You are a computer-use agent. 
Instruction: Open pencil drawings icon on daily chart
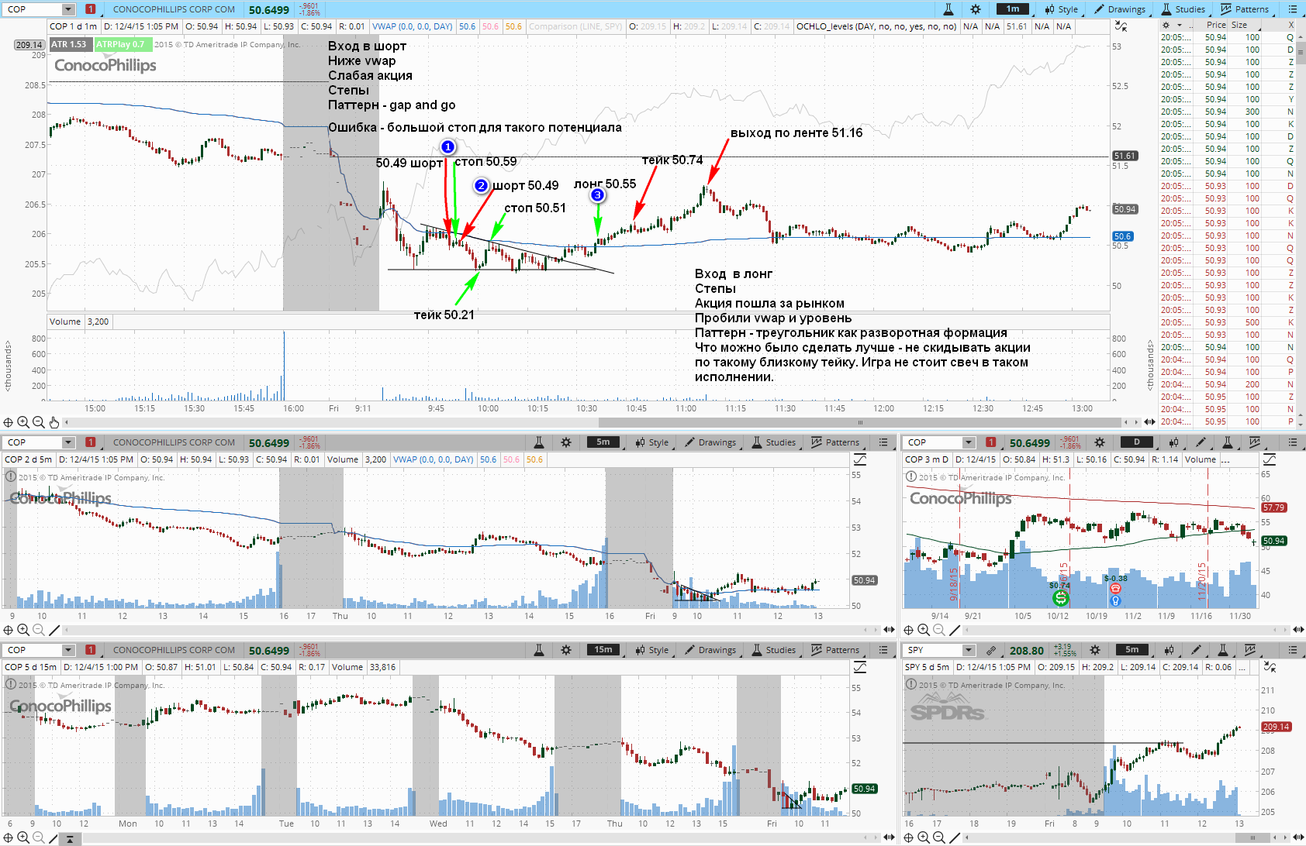click(x=1201, y=442)
